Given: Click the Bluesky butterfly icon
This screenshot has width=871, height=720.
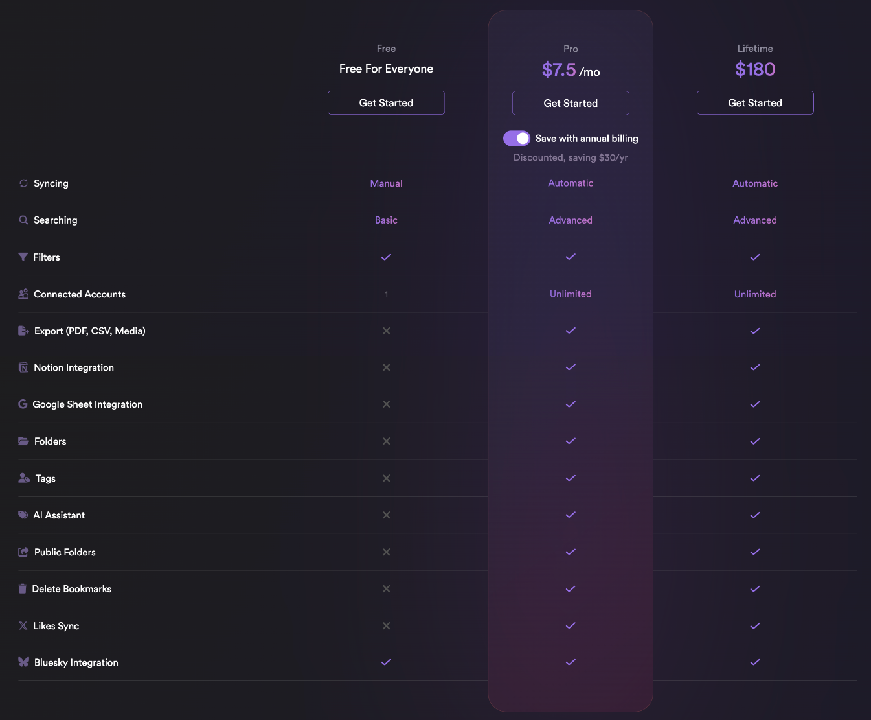Looking at the screenshot, I should [23, 662].
